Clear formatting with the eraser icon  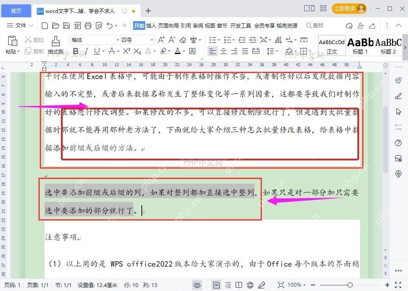(183, 40)
